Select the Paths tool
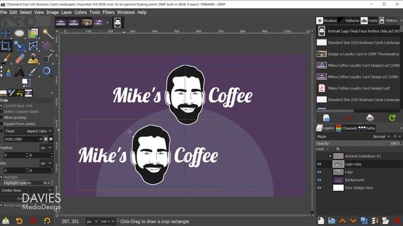The height and width of the screenshot is (226, 403). coord(6,72)
